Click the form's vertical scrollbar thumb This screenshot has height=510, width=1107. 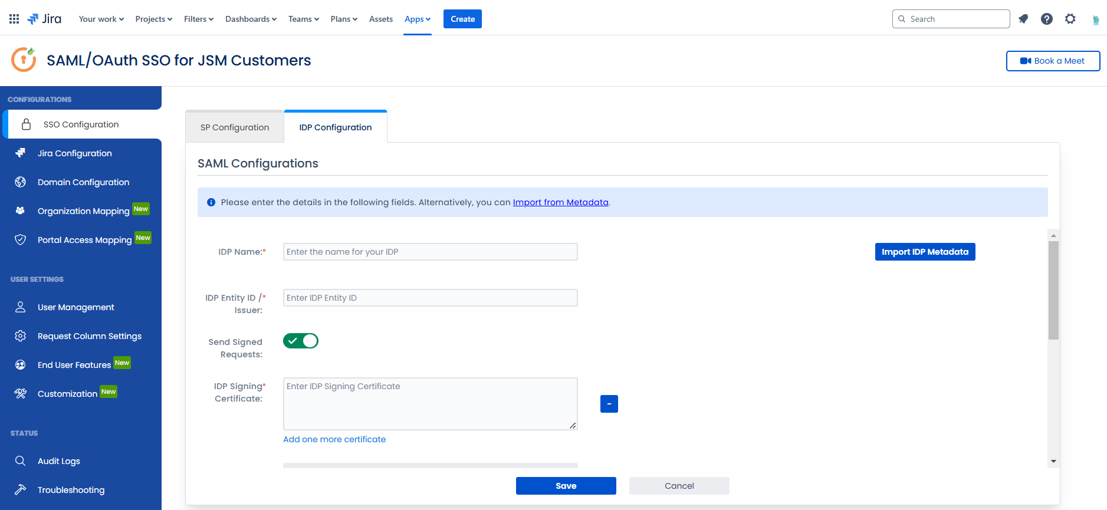tap(1053, 290)
